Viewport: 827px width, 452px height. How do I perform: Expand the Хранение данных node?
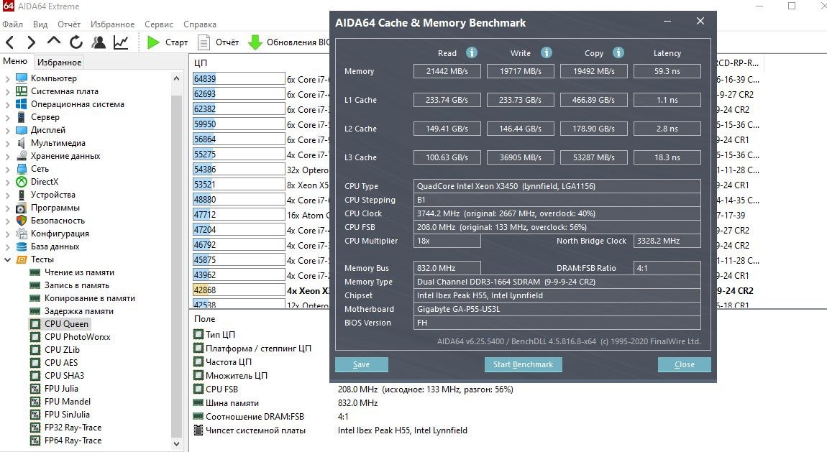(7, 156)
